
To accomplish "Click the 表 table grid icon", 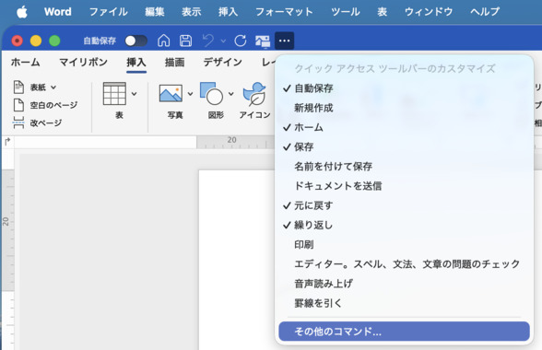I will pyautogui.click(x=114, y=93).
